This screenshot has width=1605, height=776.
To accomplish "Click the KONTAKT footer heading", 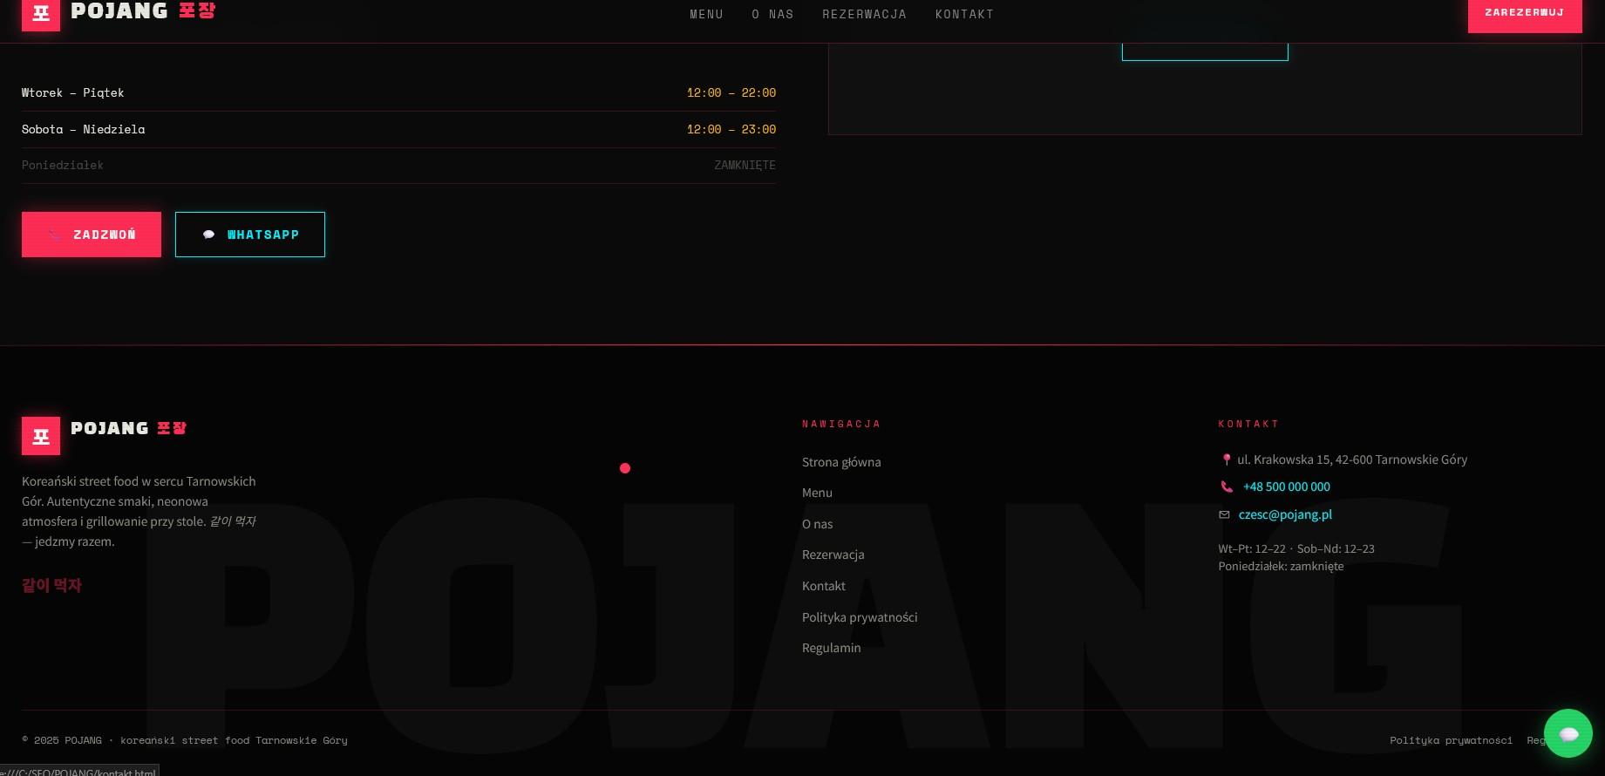I will [x=1248, y=424].
